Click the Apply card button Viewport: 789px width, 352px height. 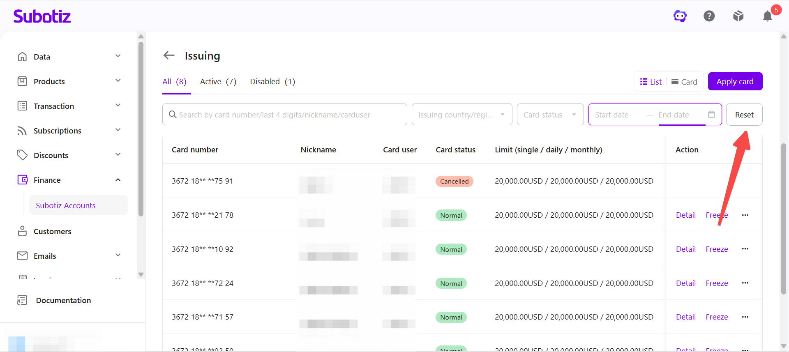coord(735,81)
